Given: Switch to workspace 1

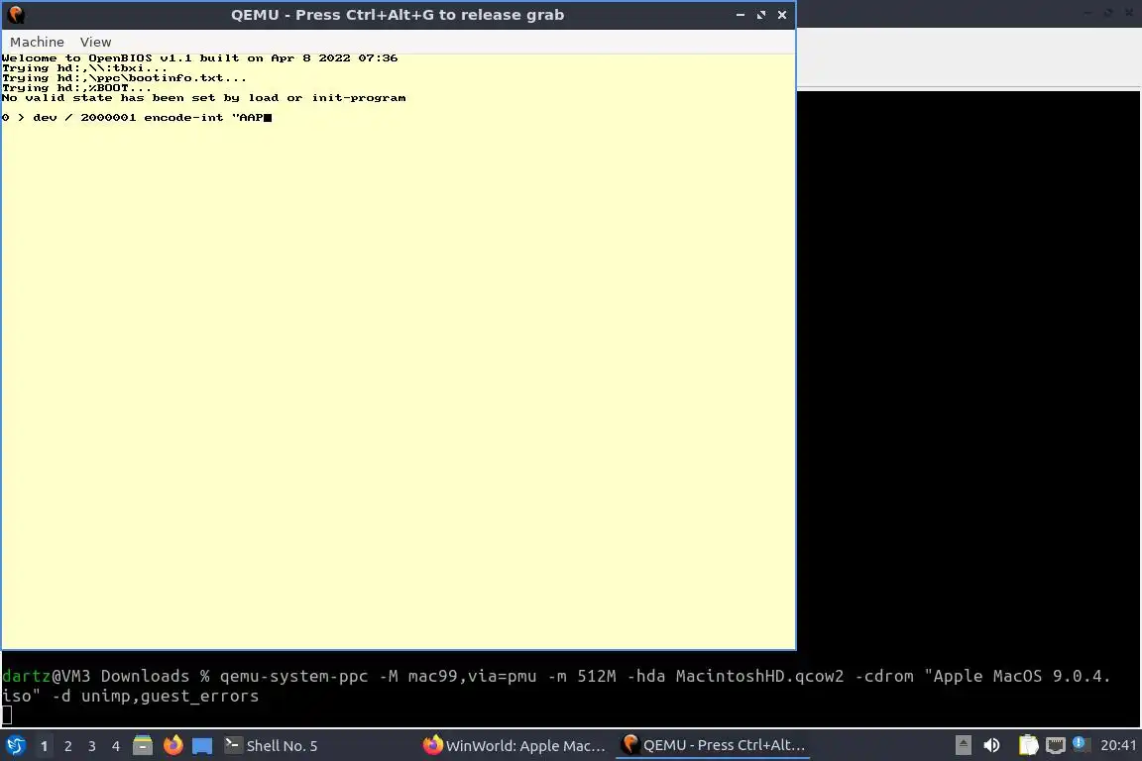Looking at the screenshot, I should point(44,746).
